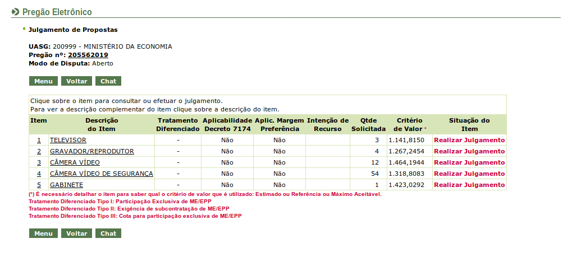This screenshot has height=257, width=572.
Task: Click the Tratamento Diferenciado Tipo III note
Action: click(x=135, y=216)
